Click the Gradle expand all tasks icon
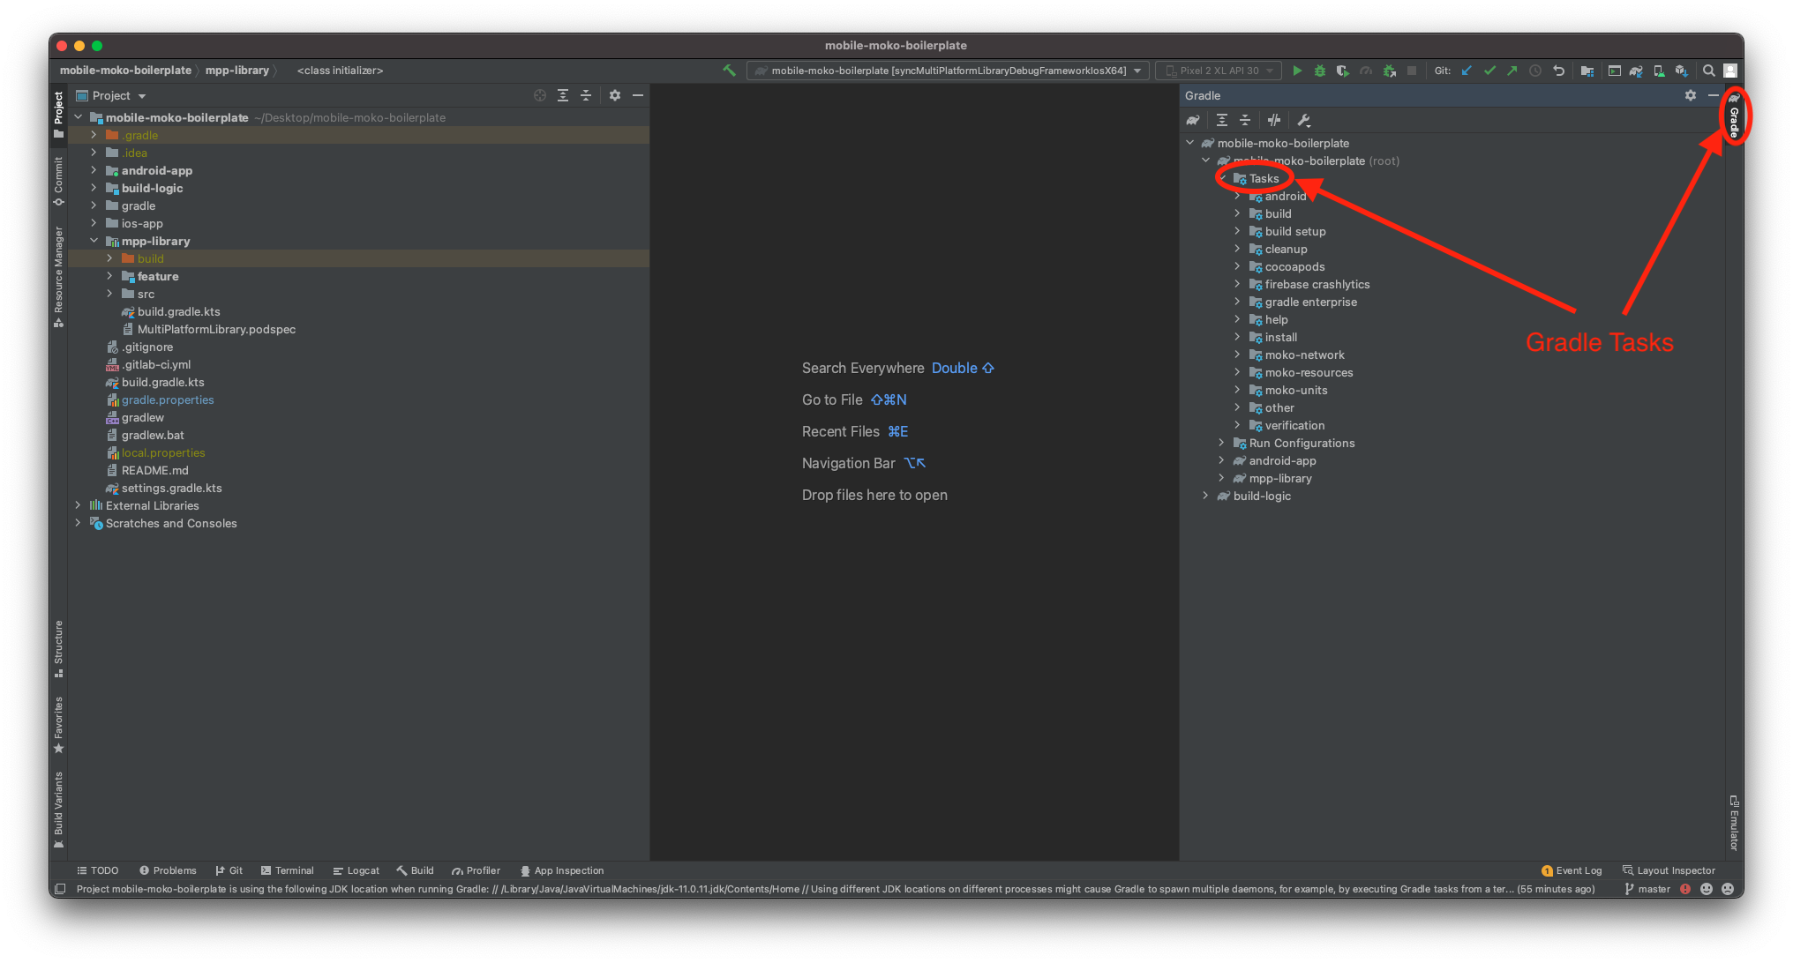Viewport: 1793px width, 963px height. pos(1222,121)
